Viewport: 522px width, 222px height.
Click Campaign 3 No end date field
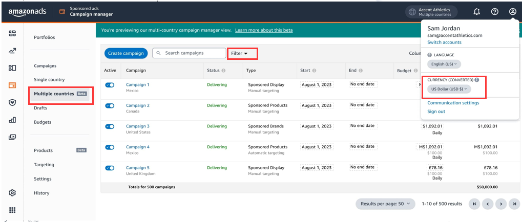(x=363, y=126)
